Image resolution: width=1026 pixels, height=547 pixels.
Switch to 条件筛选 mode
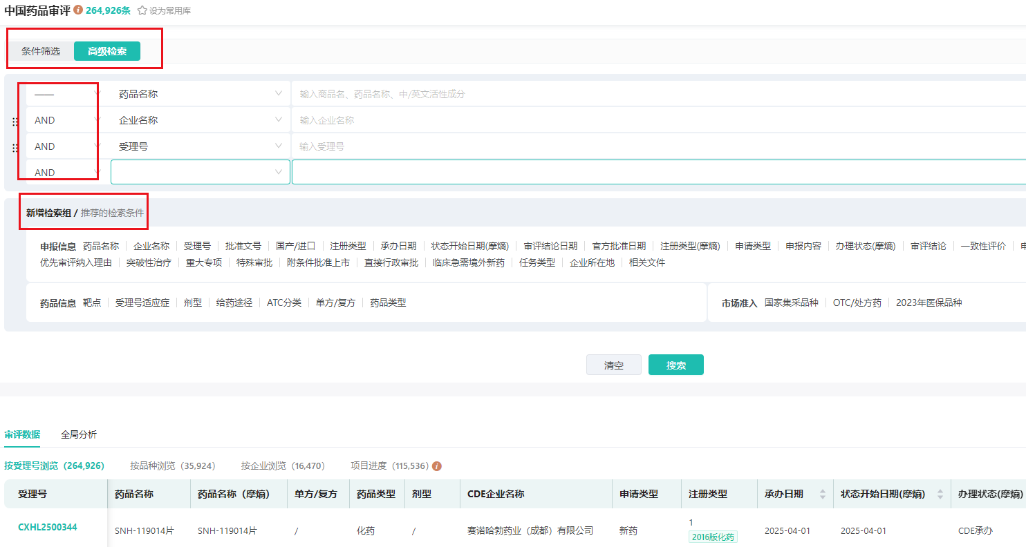click(x=41, y=51)
